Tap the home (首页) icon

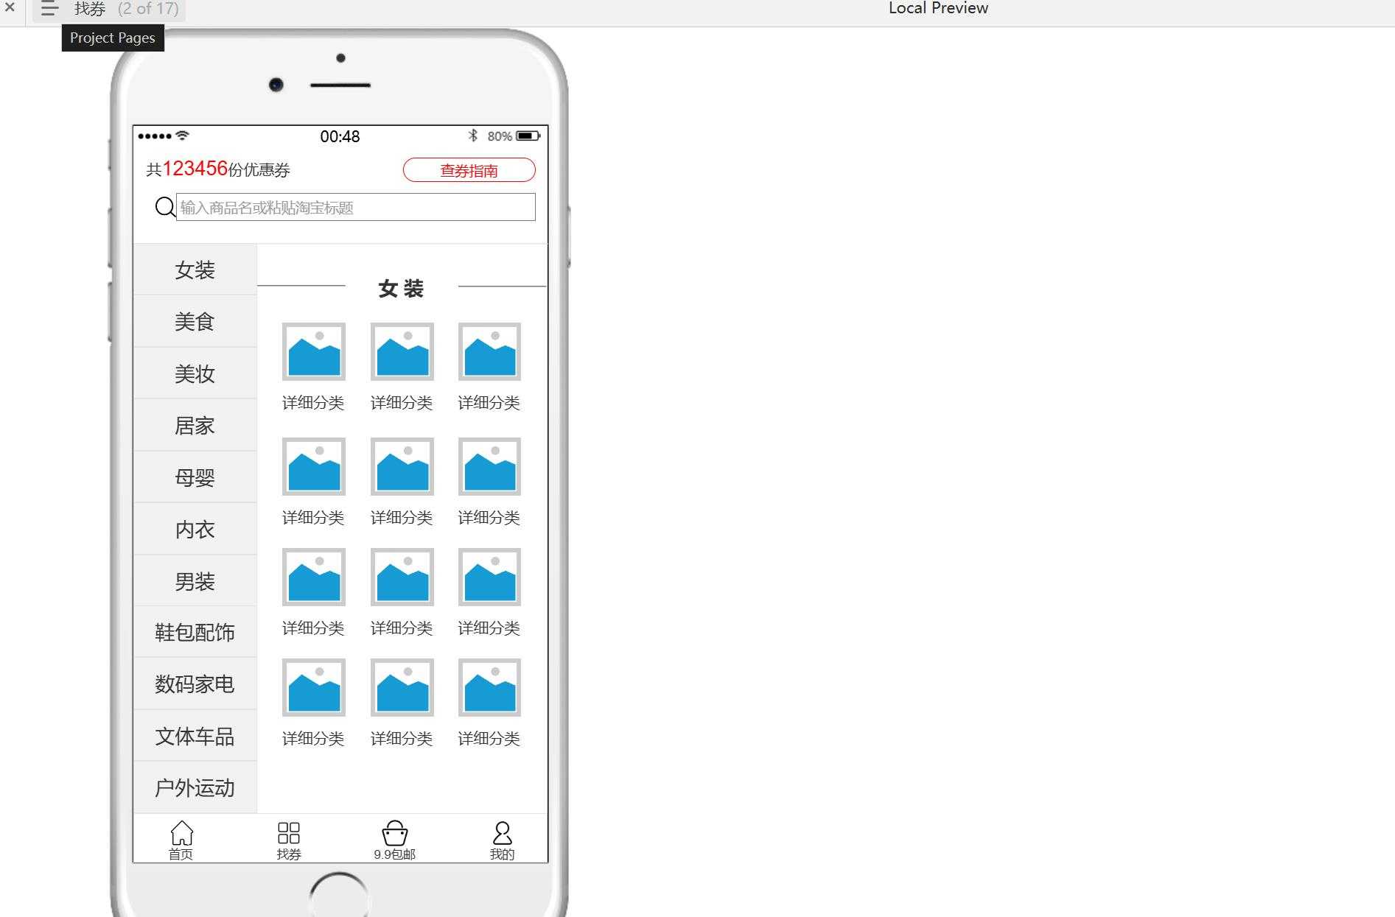click(x=181, y=834)
